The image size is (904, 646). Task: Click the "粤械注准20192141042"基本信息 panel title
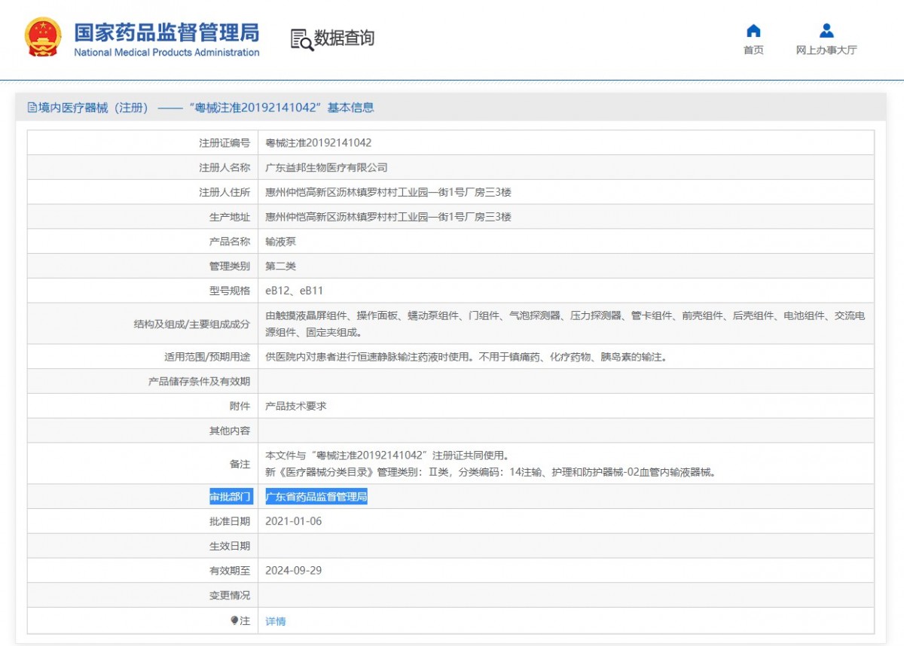279,108
